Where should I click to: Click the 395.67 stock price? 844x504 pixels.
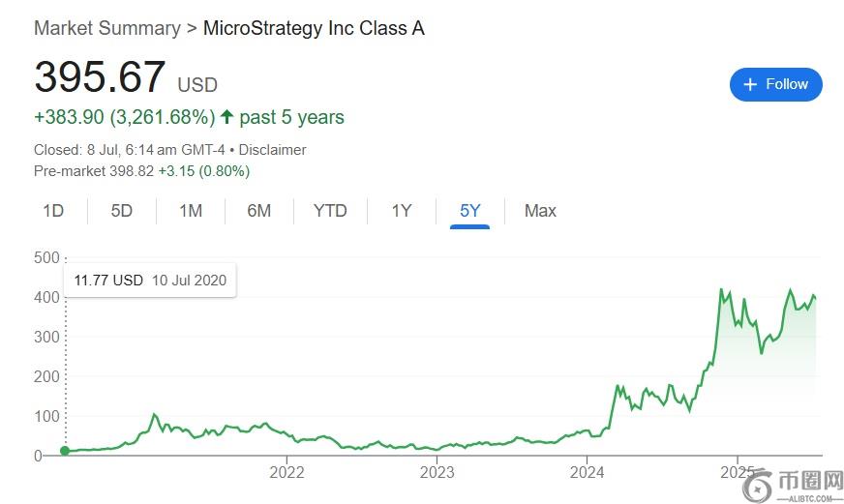pos(100,77)
